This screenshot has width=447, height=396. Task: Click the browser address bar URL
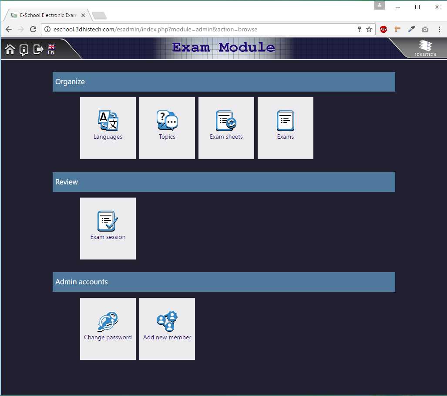click(x=155, y=29)
